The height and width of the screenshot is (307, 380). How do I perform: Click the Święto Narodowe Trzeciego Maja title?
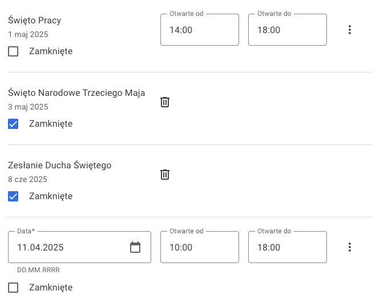click(76, 93)
